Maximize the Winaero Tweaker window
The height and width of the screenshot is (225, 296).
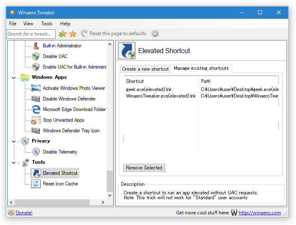[260, 12]
